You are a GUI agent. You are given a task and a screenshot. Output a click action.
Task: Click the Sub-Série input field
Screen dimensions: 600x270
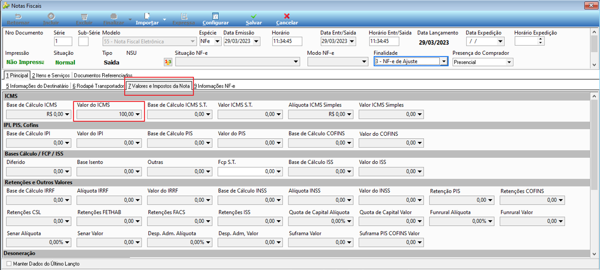tap(84, 41)
